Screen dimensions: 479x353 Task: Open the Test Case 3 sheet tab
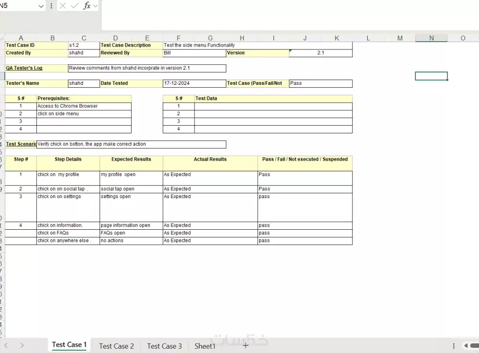(x=164, y=346)
